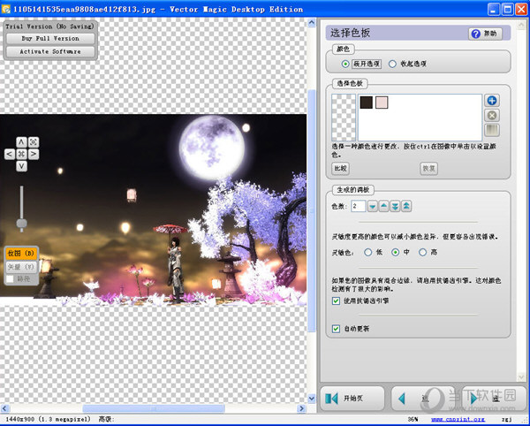The image size is (530, 426).
Task: Pan the image view up with the up arrow
Action: tap(21, 142)
